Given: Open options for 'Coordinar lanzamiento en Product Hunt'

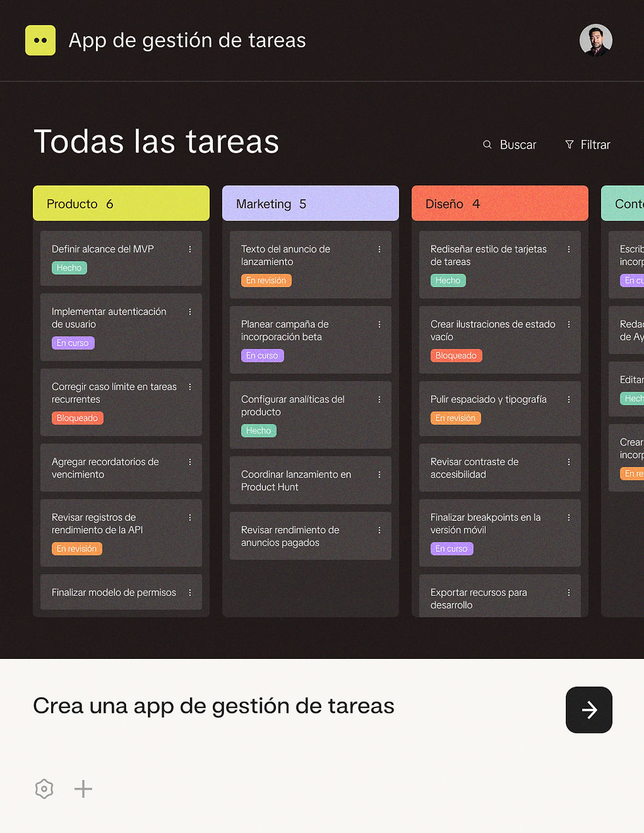Looking at the screenshot, I should point(379,474).
